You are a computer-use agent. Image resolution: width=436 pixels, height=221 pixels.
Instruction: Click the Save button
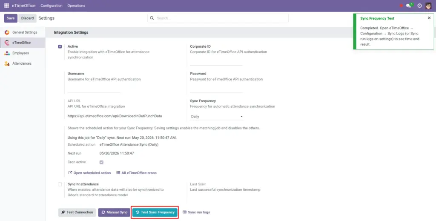pos(11,18)
